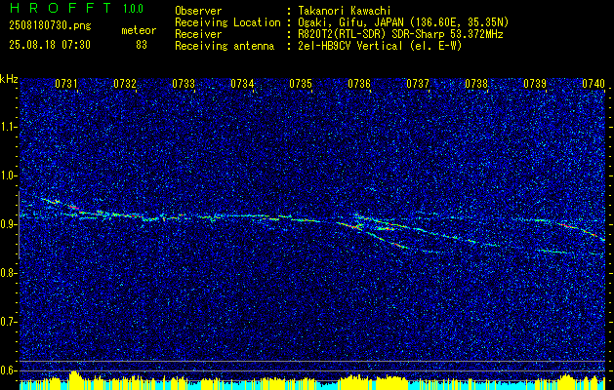Click time marker 0734

(x=242, y=83)
